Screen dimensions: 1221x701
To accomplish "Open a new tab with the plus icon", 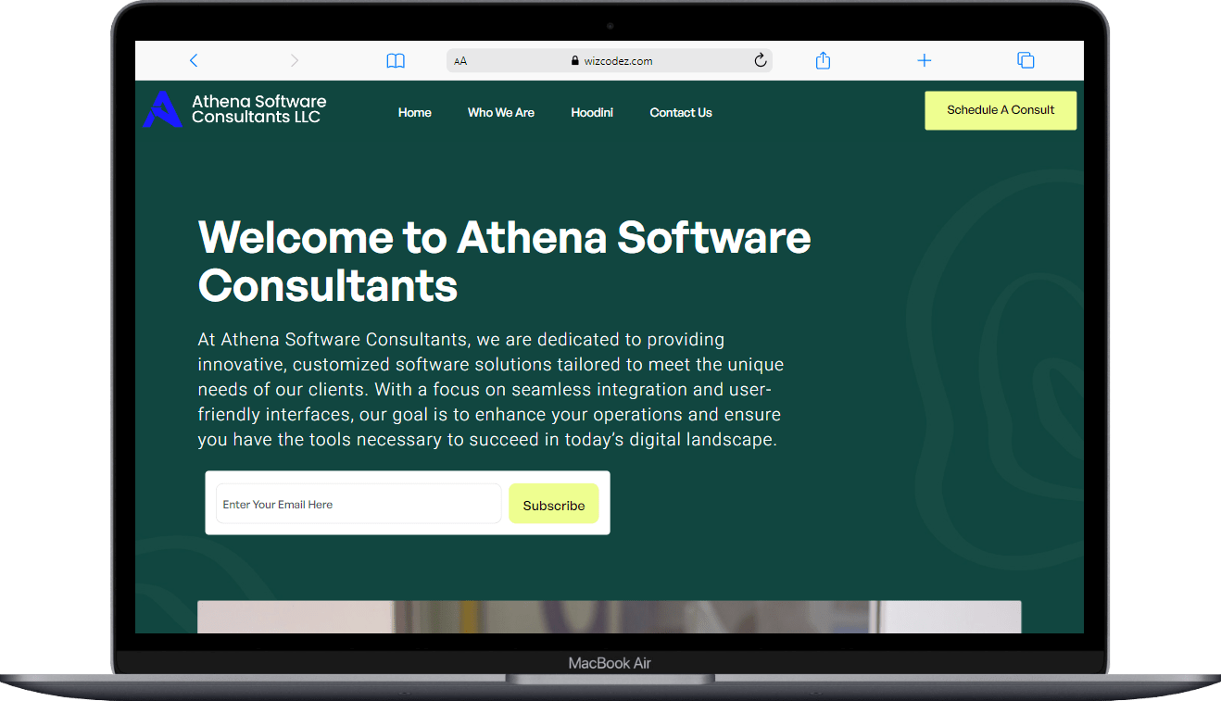I will point(924,59).
